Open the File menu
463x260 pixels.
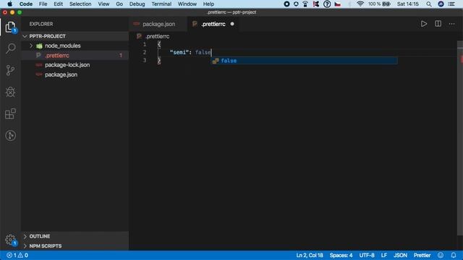(43, 4)
